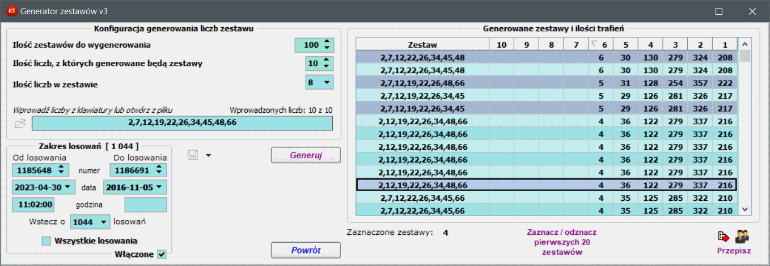This screenshot has height=266, width=770.
Task: Sort by column header 3
Action: coord(675,44)
